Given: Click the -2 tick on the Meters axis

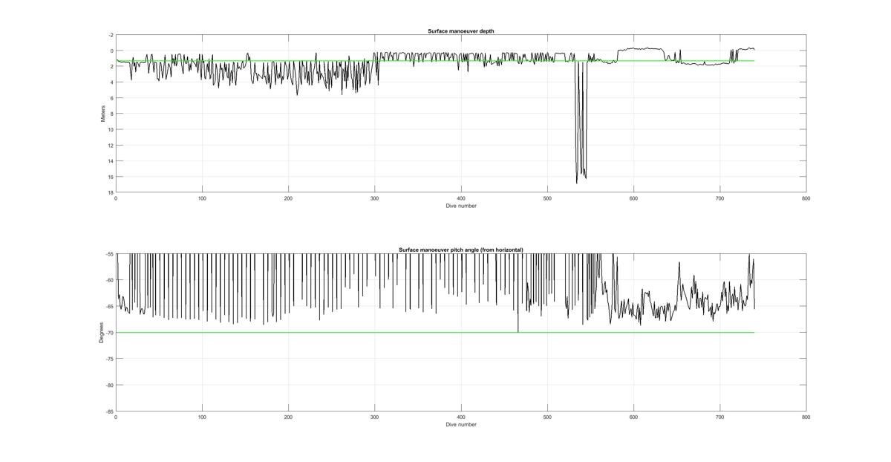Looking at the screenshot, I should click(111, 35).
